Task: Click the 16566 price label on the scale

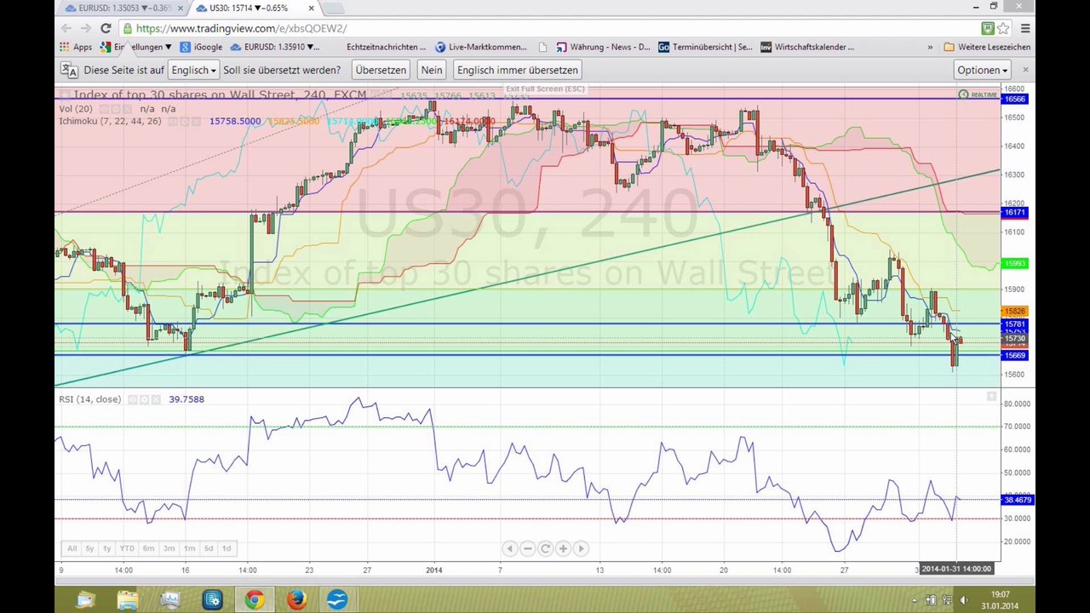Action: pyautogui.click(x=1015, y=99)
